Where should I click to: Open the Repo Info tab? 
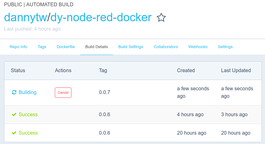click(x=18, y=47)
